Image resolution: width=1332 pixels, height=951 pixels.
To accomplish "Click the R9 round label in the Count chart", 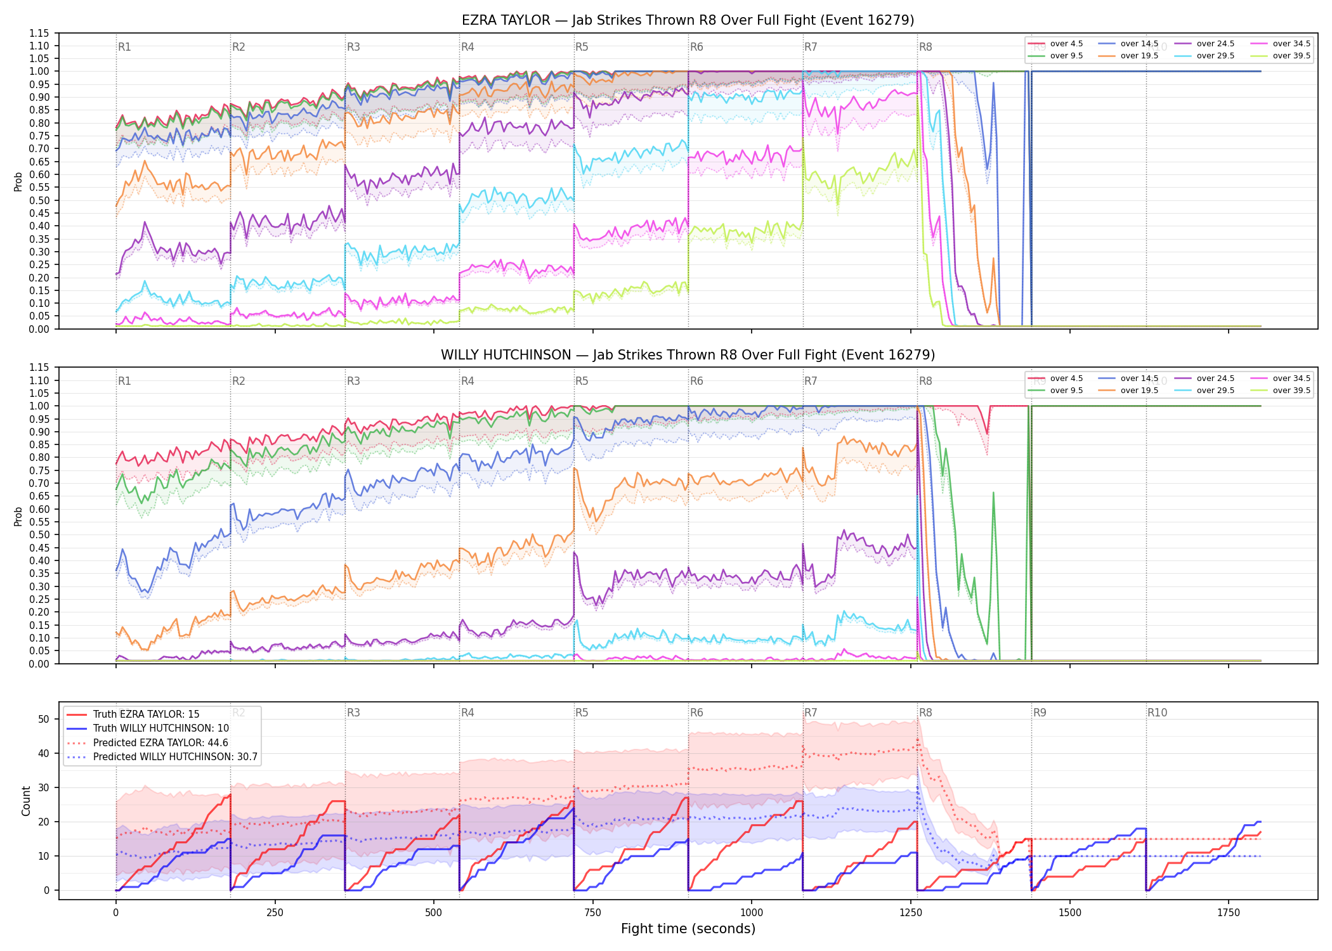I will (x=1040, y=713).
